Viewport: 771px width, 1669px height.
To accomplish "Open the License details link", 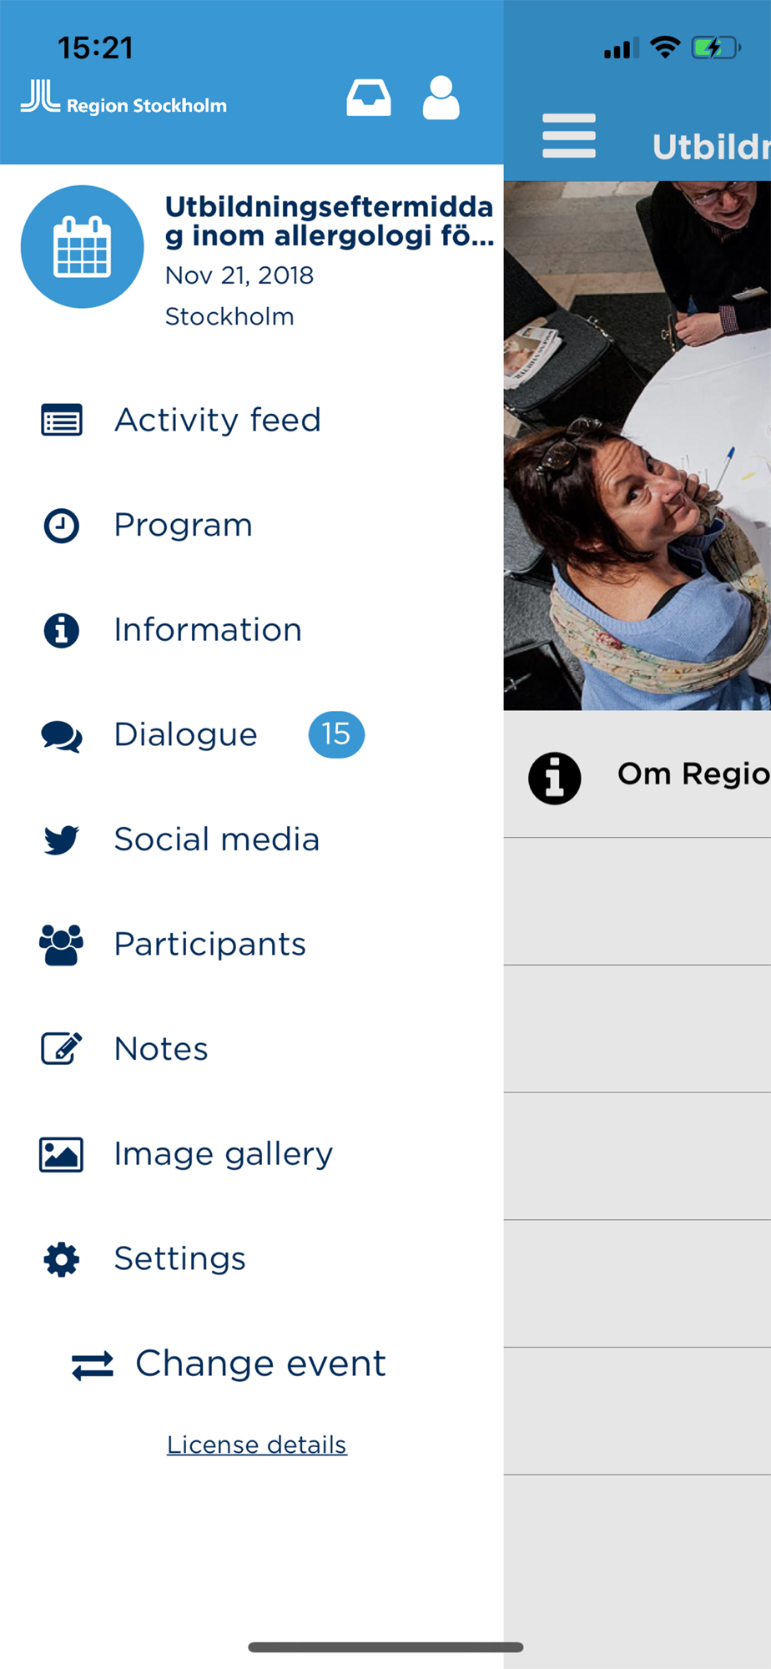I will click(x=257, y=1445).
